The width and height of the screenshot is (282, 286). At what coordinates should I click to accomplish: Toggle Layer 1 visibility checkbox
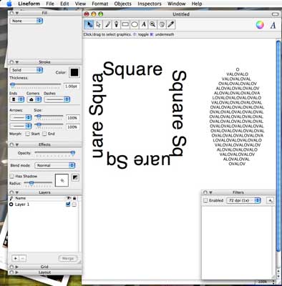pos(68,204)
